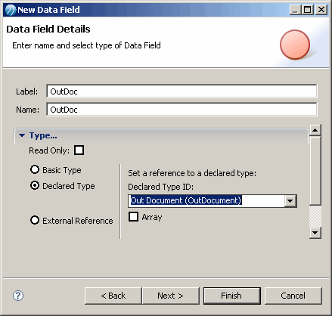This screenshot has width=332, height=316.
Task: Click the Finish button
Action: 232,296
